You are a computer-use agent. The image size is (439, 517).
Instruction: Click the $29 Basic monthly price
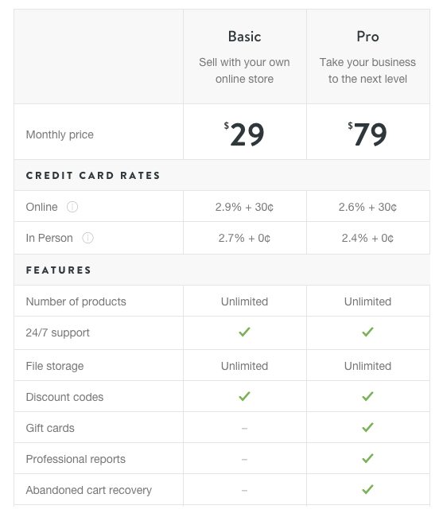tap(244, 134)
